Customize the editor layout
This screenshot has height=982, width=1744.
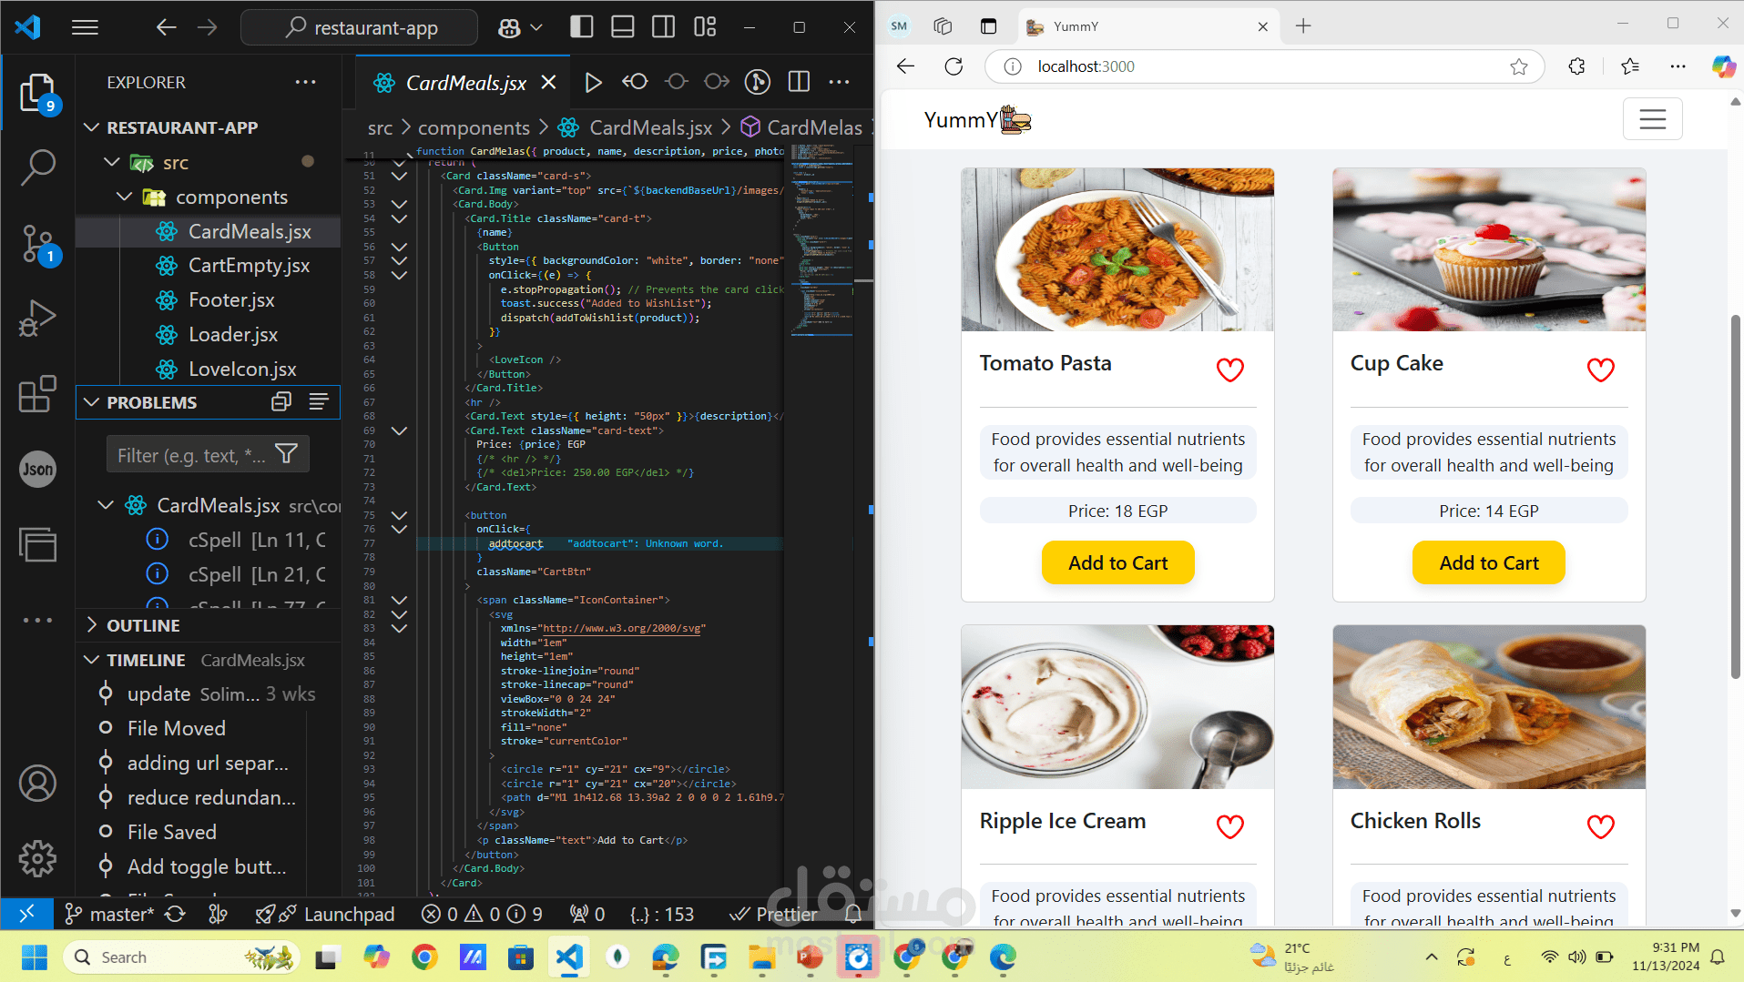(x=705, y=27)
